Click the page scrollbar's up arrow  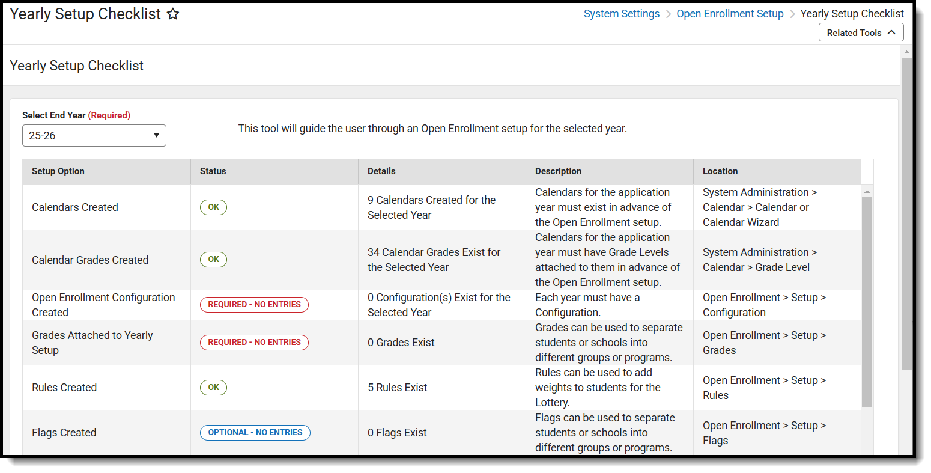click(906, 52)
